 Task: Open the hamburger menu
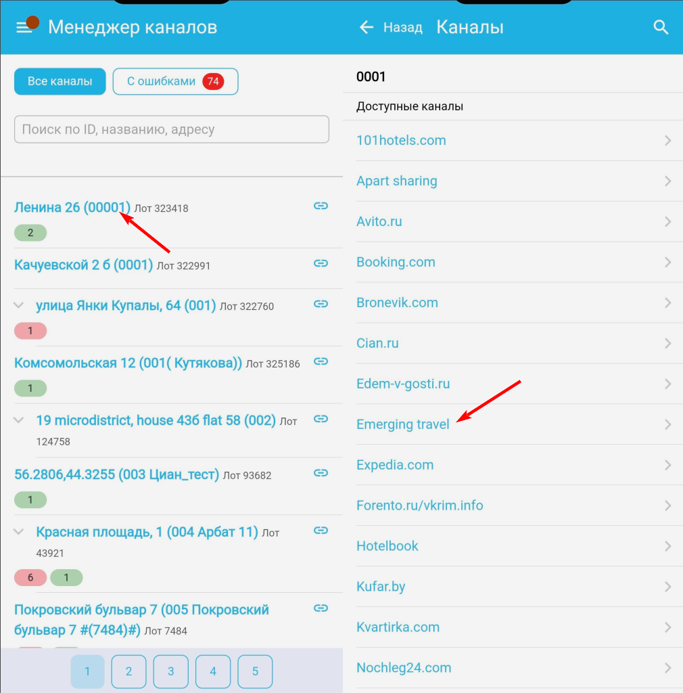click(x=24, y=27)
